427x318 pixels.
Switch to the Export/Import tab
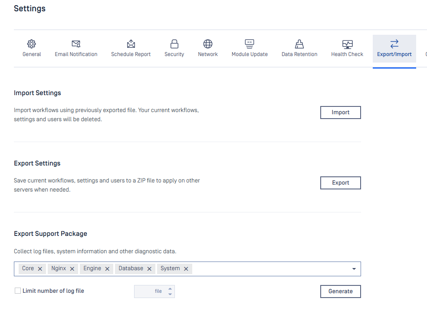[394, 49]
